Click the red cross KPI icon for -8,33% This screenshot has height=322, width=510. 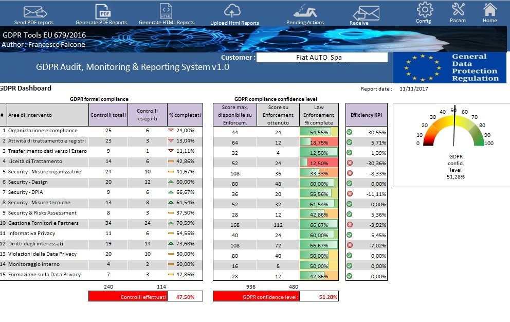pyautogui.click(x=350, y=173)
